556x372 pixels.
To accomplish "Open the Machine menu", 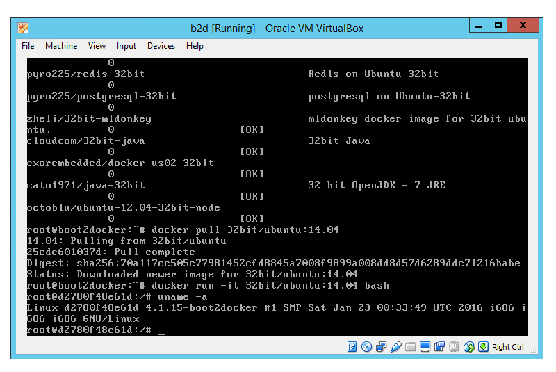I will [61, 46].
